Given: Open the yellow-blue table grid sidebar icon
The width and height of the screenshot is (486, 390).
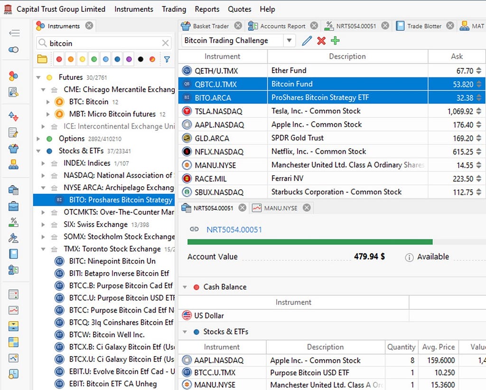Looking at the screenshot, I should (x=13, y=342).
